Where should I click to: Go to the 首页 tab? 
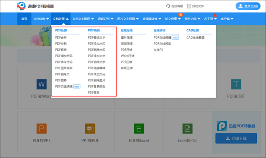(x=24, y=19)
